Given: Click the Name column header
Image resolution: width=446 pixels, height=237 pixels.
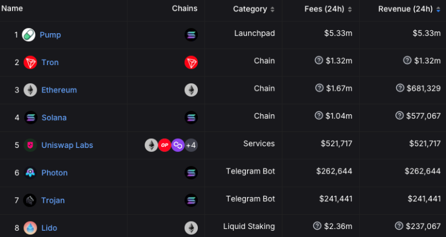Looking at the screenshot, I should coord(12,9).
